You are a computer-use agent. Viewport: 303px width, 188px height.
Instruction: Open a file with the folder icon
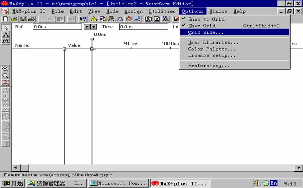(x=14, y=19)
